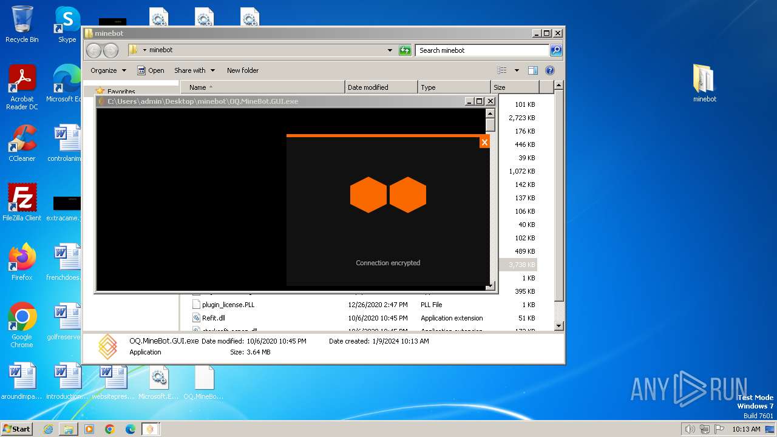Sort files by Date modified column
777x437 pixels.
(x=381, y=87)
